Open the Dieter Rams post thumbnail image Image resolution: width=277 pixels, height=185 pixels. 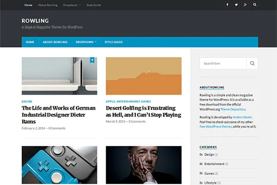(59, 76)
